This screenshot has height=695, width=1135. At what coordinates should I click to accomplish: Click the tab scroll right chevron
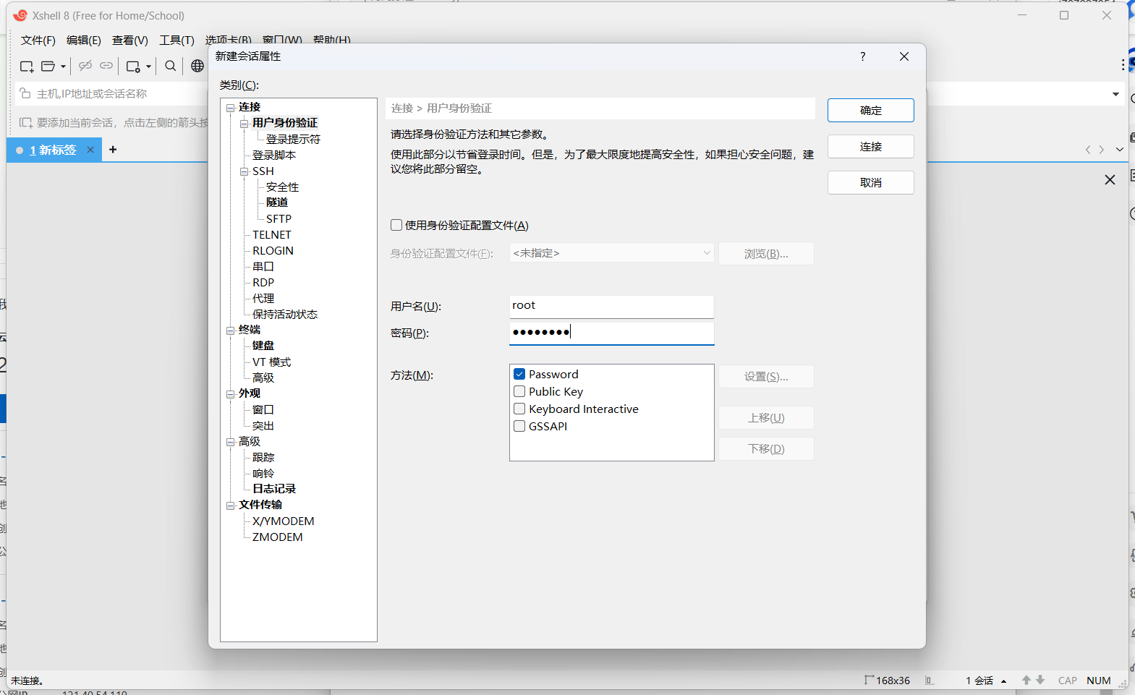[1102, 150]
